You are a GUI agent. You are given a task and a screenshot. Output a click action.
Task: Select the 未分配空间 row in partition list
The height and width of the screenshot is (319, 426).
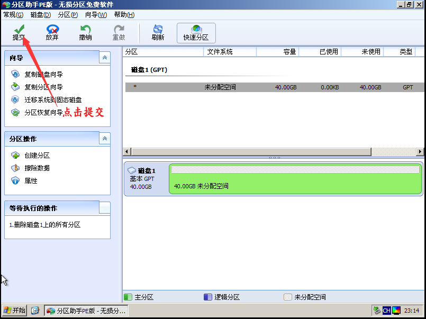pos(275,87)
